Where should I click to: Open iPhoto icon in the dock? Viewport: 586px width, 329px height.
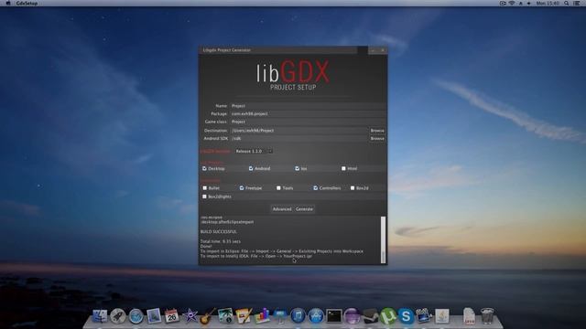[226, 315]
